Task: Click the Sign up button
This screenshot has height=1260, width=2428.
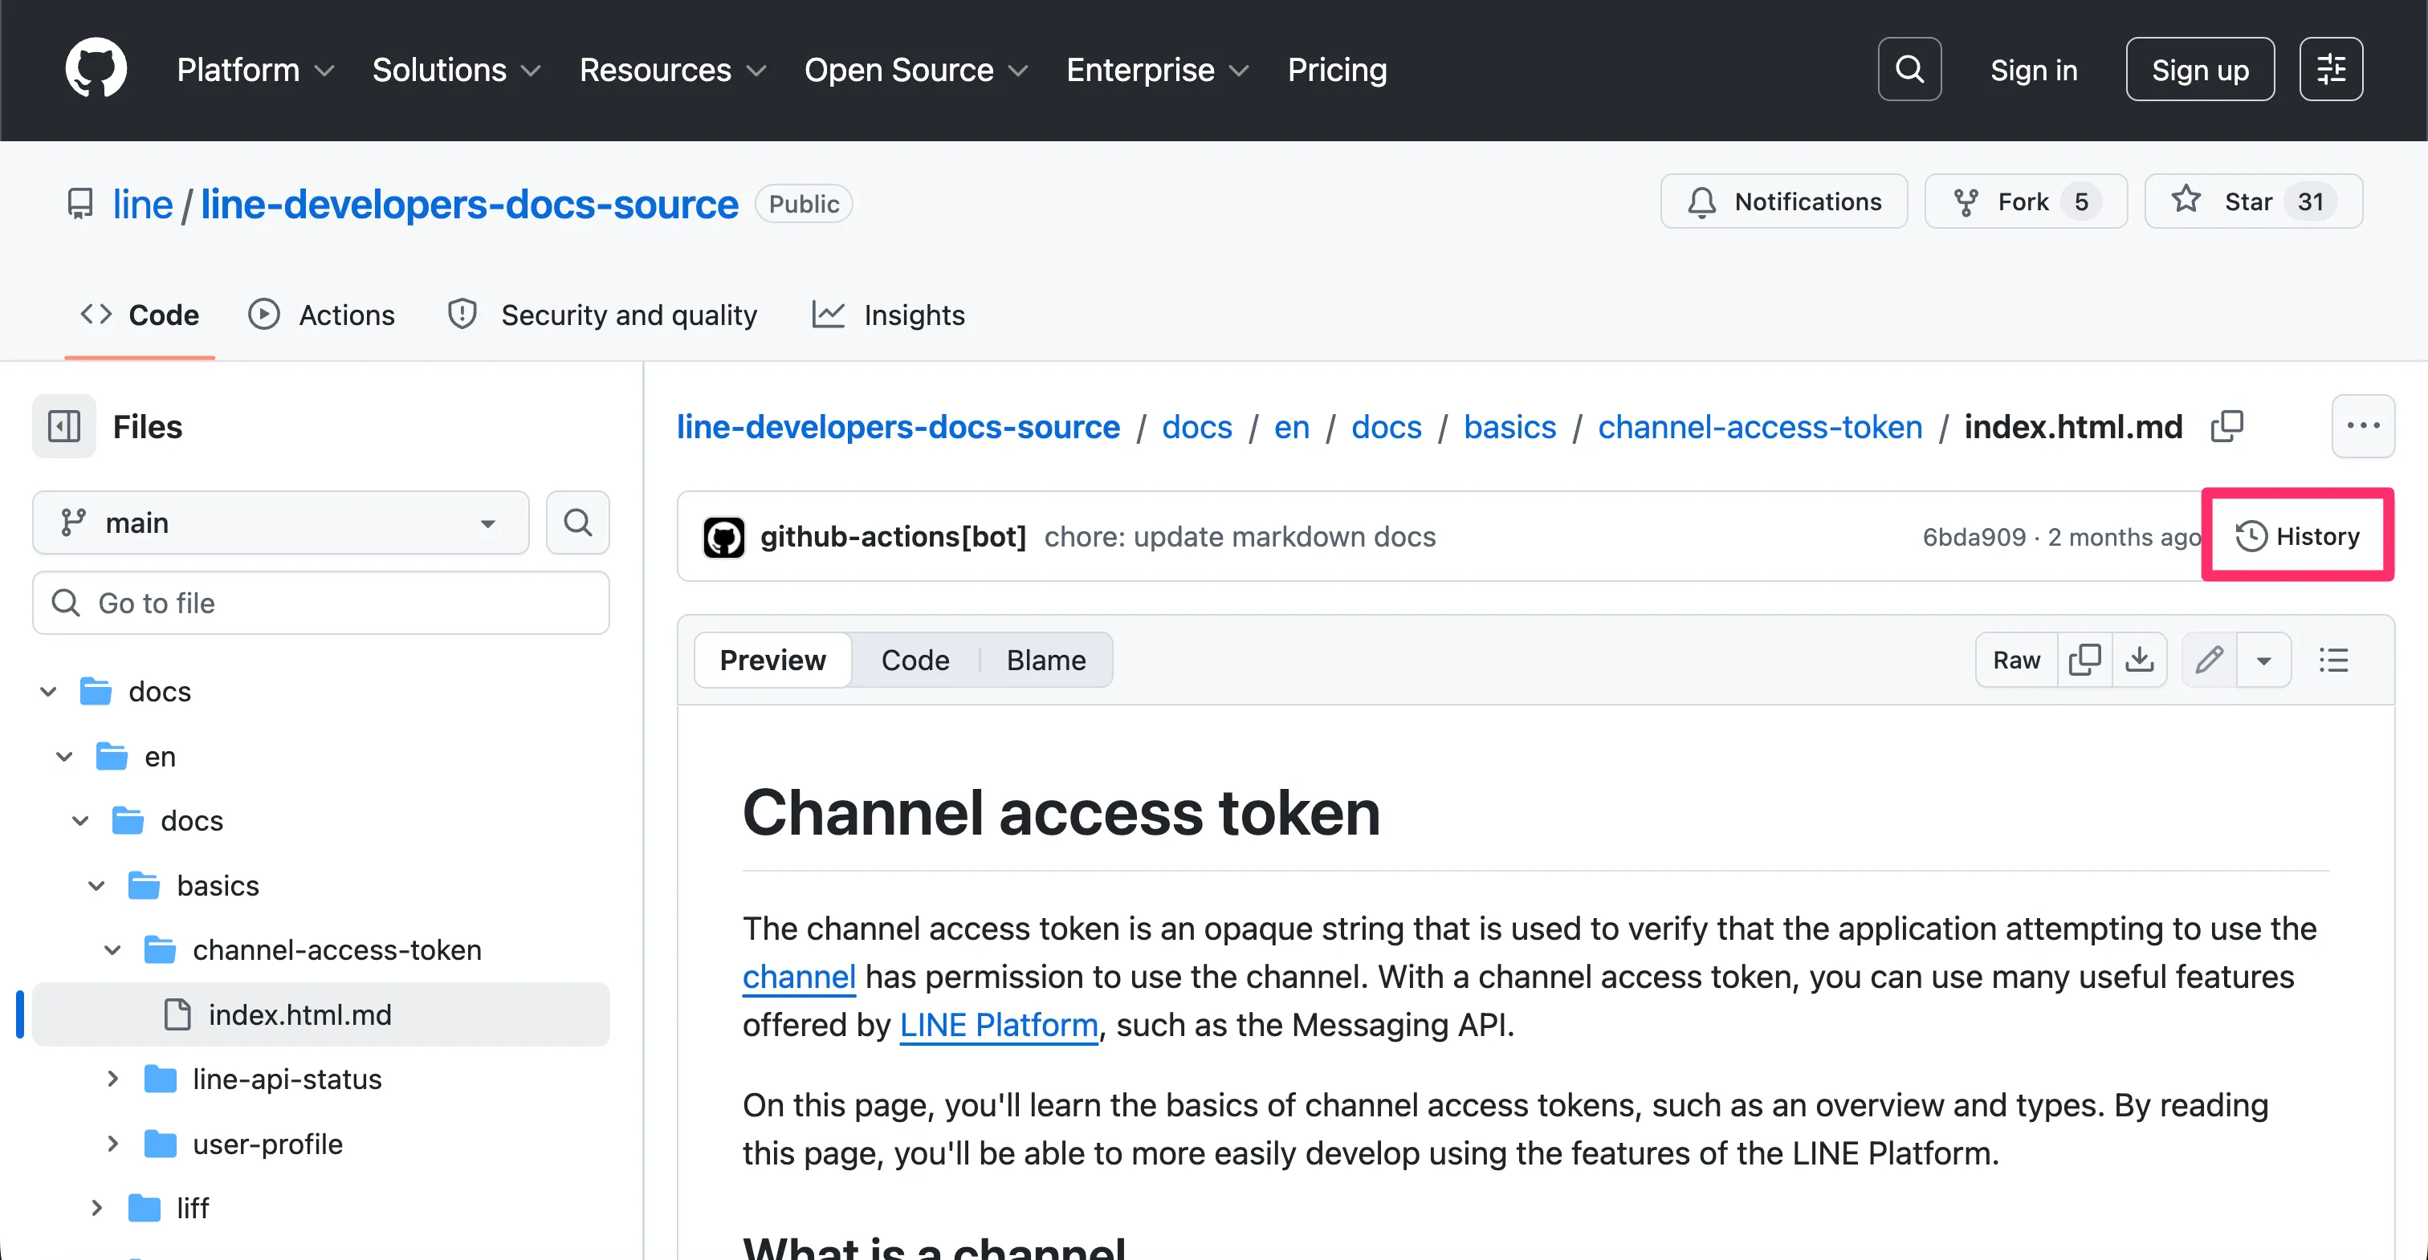Action: pos(2200,69)
